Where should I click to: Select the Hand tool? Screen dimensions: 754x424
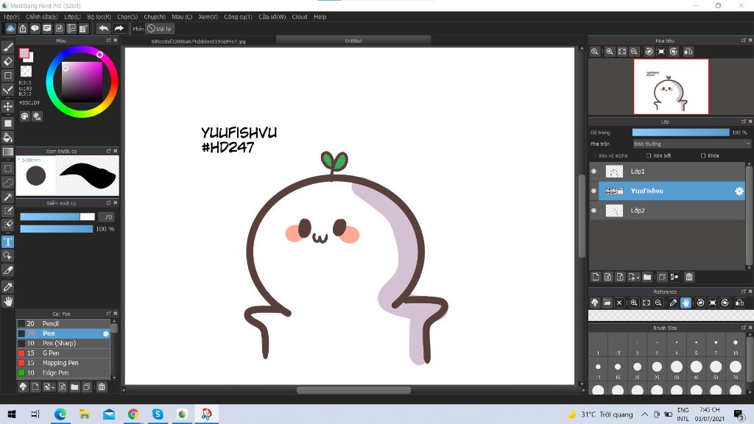click(7, 301)
